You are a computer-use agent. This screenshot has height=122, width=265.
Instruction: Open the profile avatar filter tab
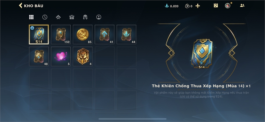(99, 17)
